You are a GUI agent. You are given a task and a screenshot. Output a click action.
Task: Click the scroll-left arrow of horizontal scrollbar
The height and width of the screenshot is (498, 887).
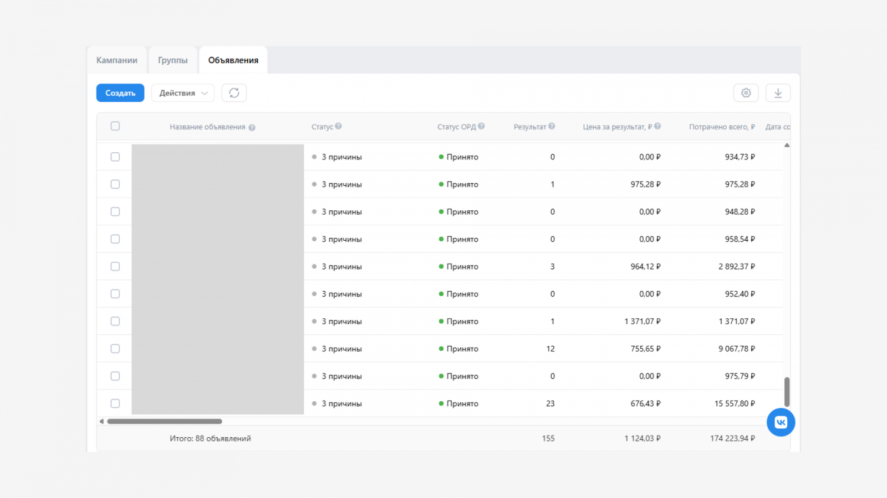[101, 422]
